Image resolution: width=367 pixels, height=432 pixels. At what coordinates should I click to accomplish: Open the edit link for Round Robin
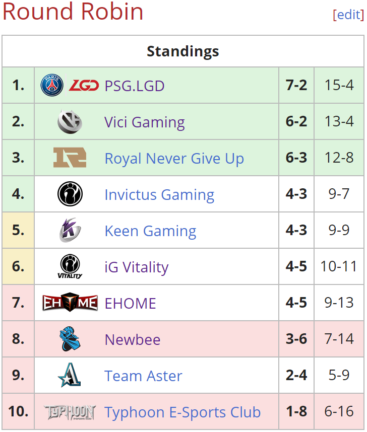pyautogui.click(x=348, y=14)
